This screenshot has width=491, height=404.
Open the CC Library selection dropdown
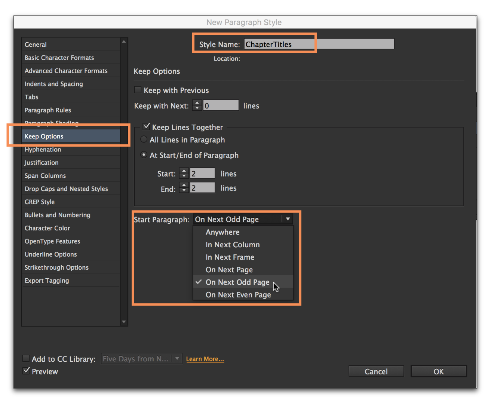click(177, 358)
